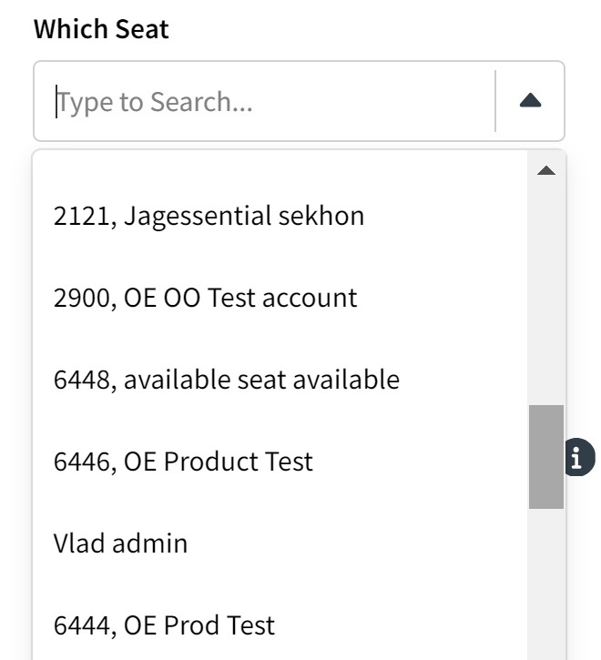Click the Type to Search field
This screenshot has height=660, width=601.
(264, 101)
